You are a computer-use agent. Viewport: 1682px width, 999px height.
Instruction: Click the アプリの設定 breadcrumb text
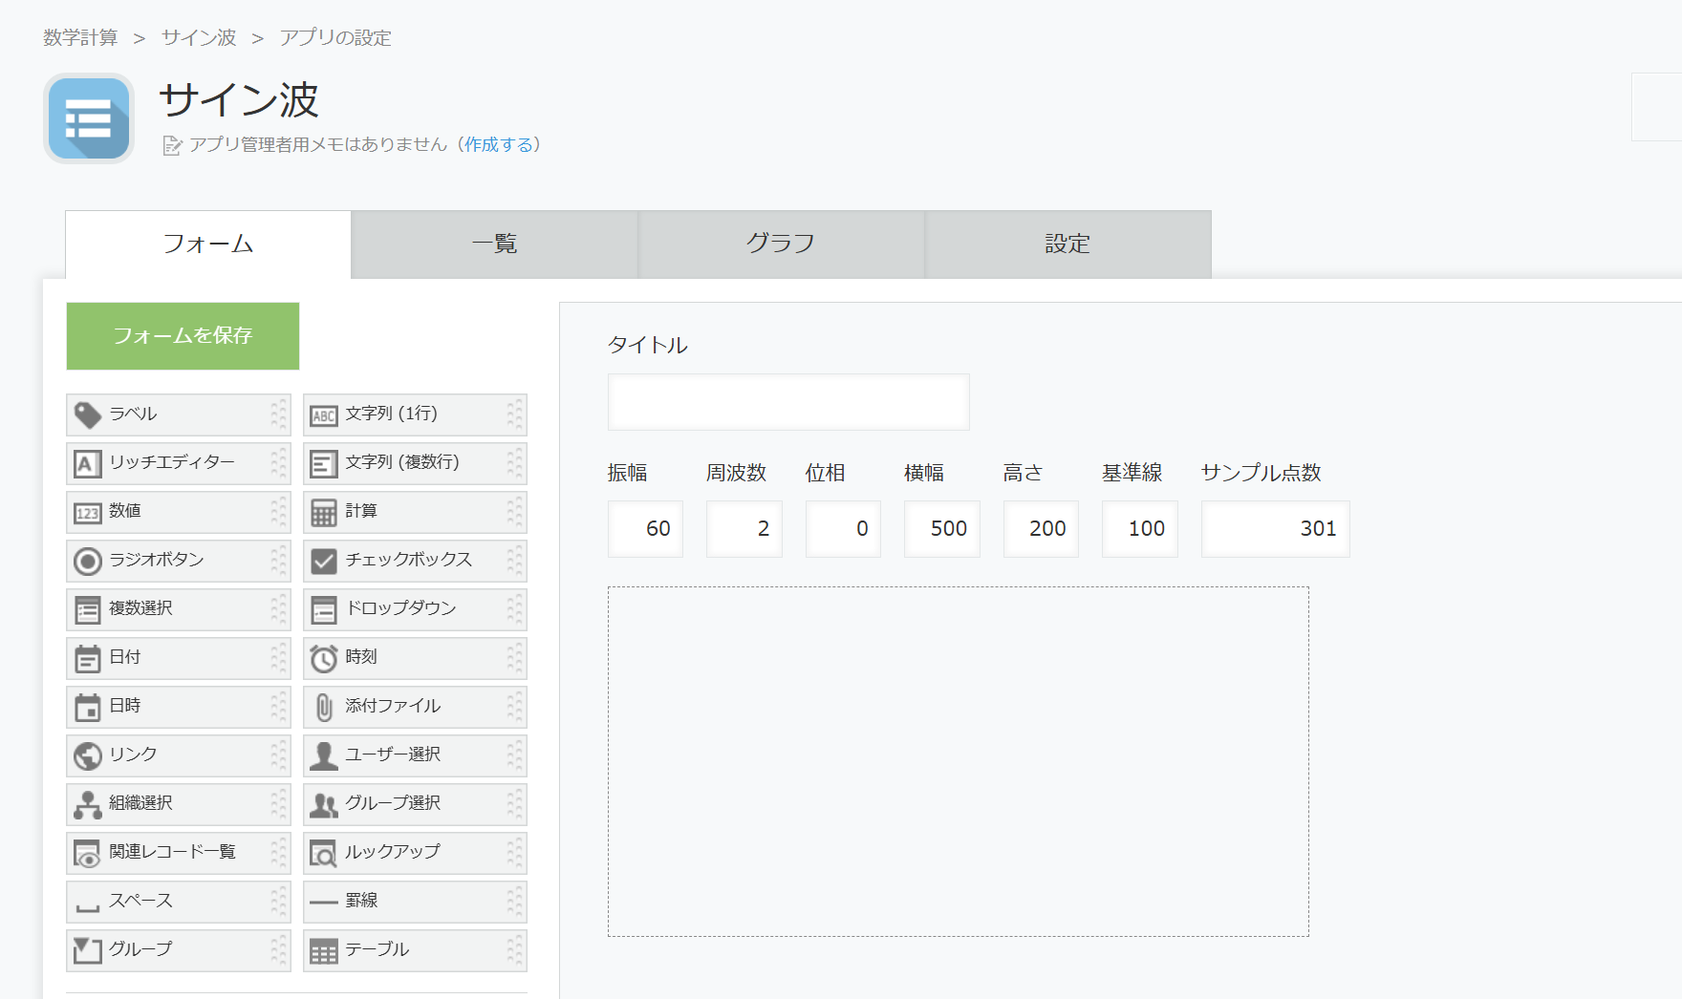(x=335, y=37)
